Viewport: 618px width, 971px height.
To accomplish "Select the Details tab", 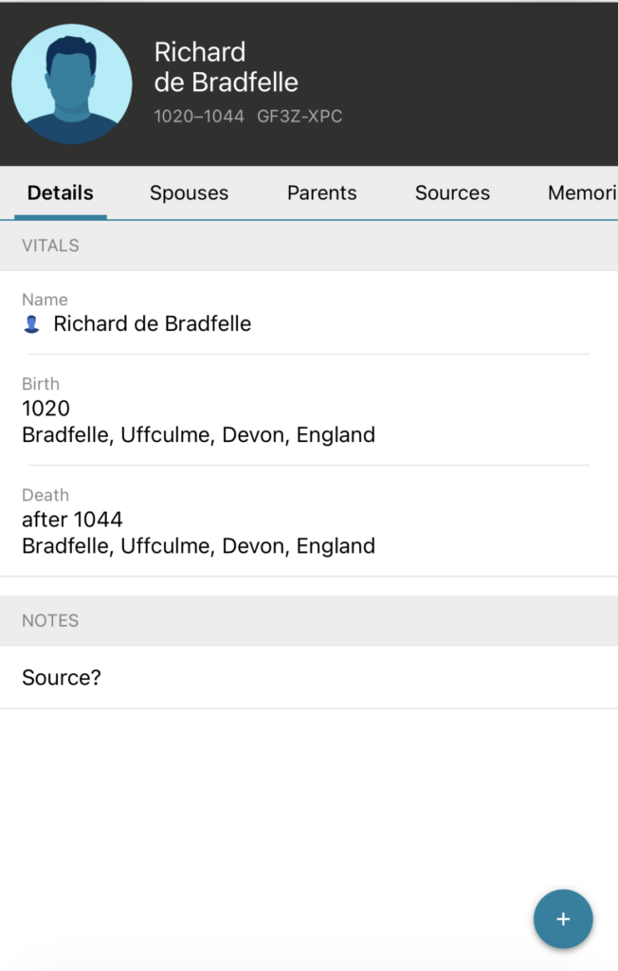I will coord(61,192).
